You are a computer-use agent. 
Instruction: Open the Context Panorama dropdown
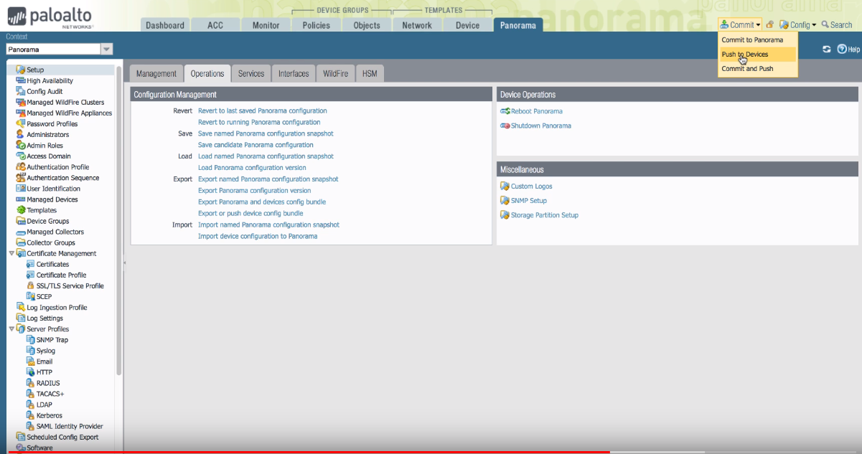[x=106, y=49]
